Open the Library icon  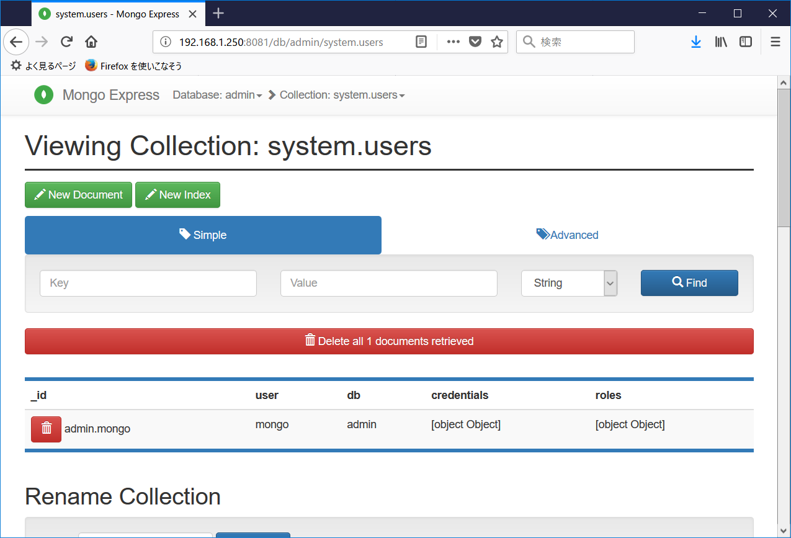pos(720,42)
